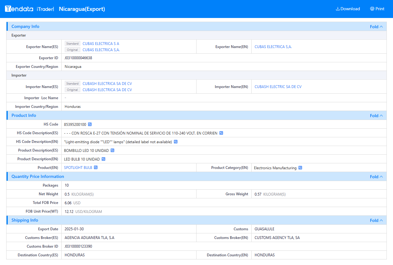Viewport: 393px width, 265px height.
Task: Click the Product Info heading
Action: tap(24, 116)
